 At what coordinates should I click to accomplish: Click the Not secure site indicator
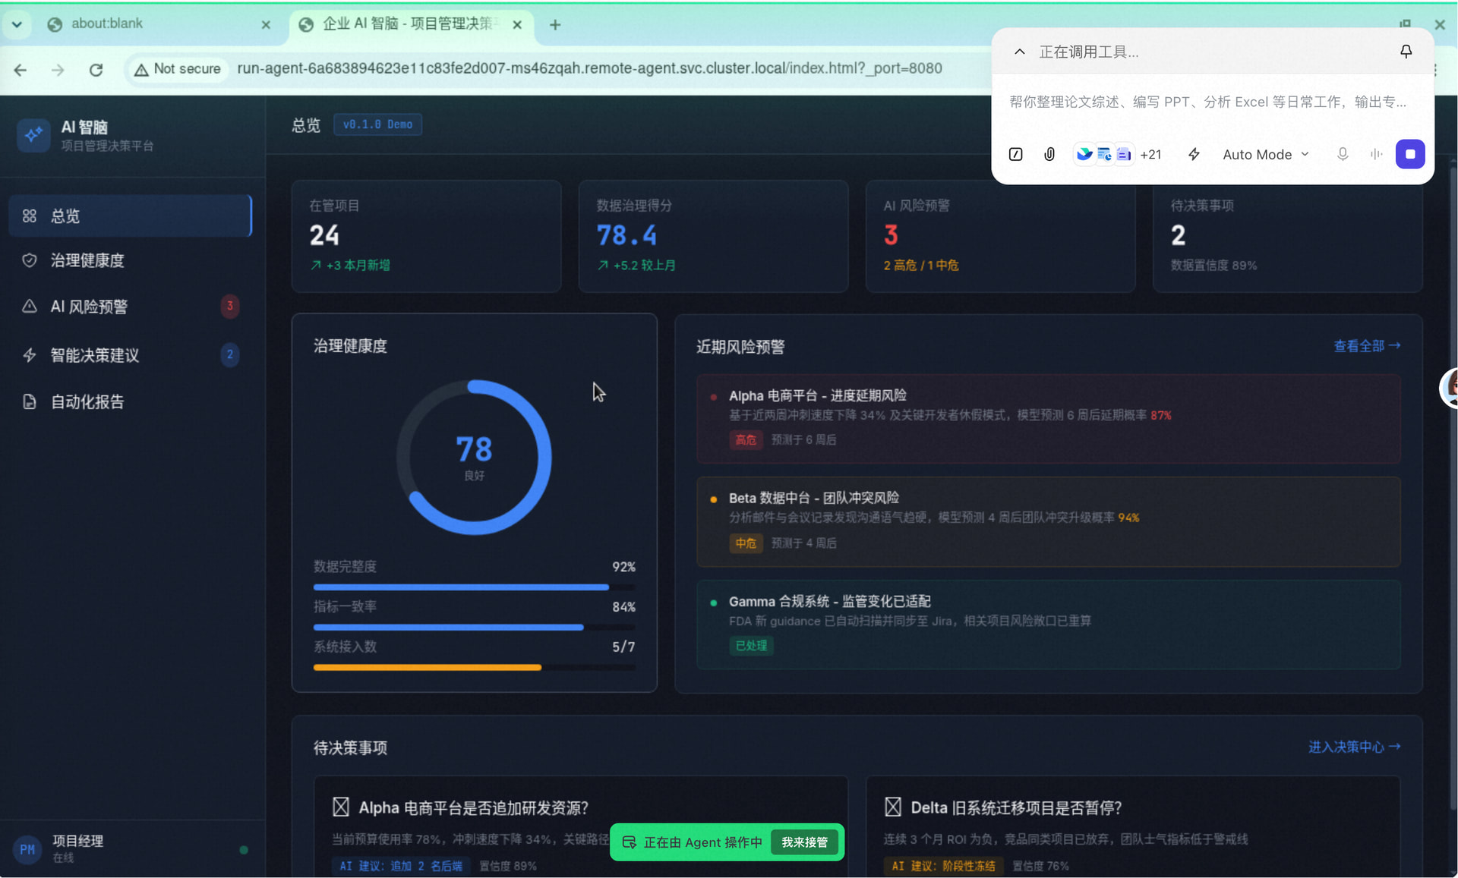(x=178, y=69)
